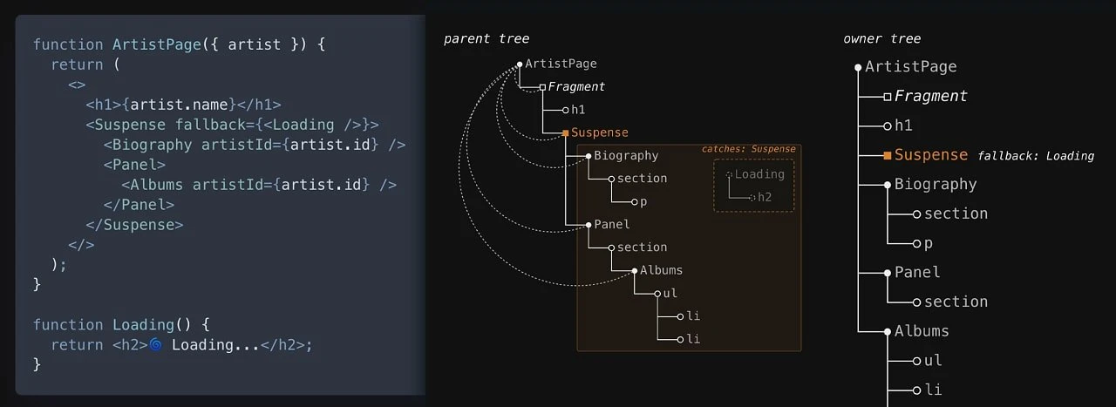
Task: Click the opening '<>' fragment tag in code
Action: [77, 85]
